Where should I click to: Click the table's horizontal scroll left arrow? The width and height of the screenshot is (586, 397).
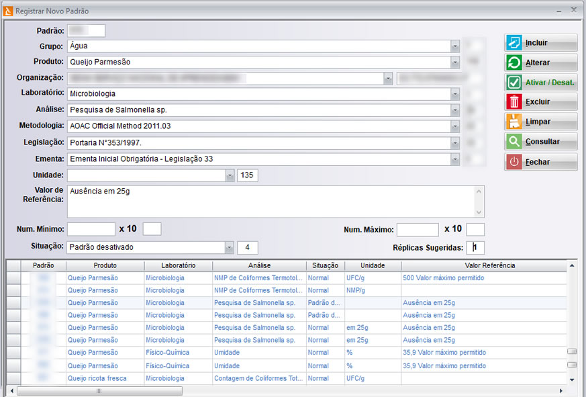click(x=12, y=391)
